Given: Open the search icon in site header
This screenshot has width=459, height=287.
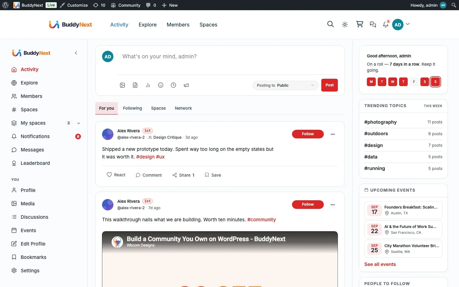Looking at the screenshot, I should [x=331, y=24].
